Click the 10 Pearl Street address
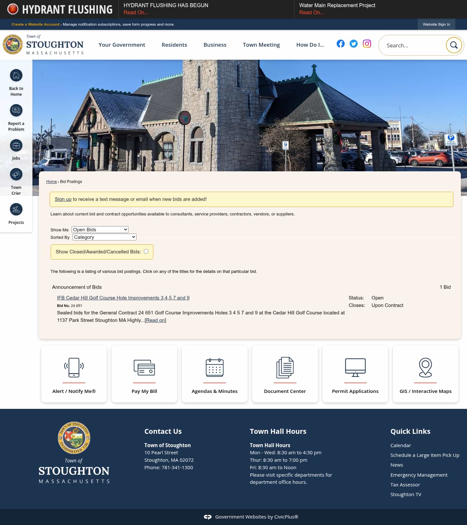 161,453
